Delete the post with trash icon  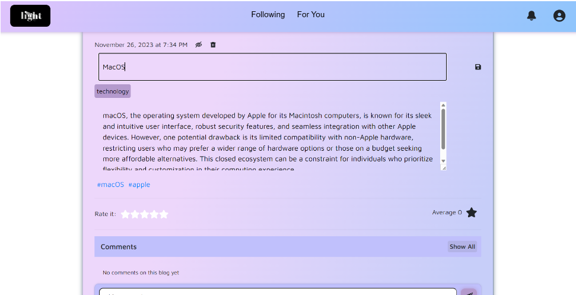tap(213, 45)
